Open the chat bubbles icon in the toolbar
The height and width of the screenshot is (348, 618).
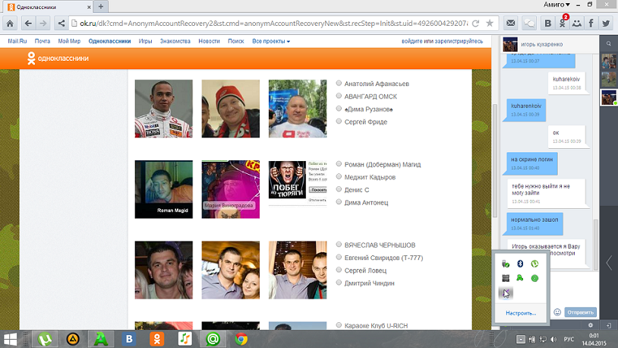click(x=529, y=24)
